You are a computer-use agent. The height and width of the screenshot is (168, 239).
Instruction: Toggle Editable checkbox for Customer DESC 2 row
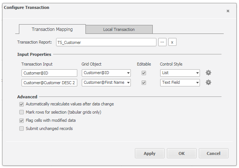coord(144,83)
